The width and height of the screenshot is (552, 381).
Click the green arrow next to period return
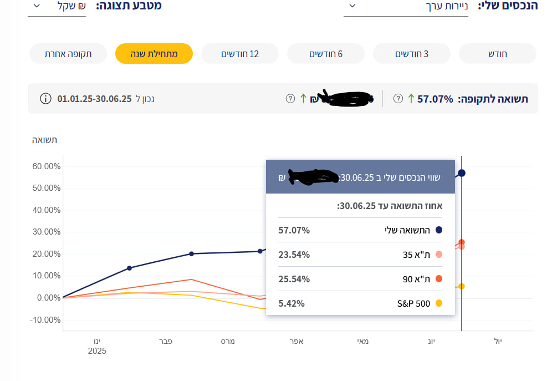411,99
